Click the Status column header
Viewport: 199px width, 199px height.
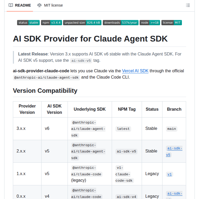[152, 109]
